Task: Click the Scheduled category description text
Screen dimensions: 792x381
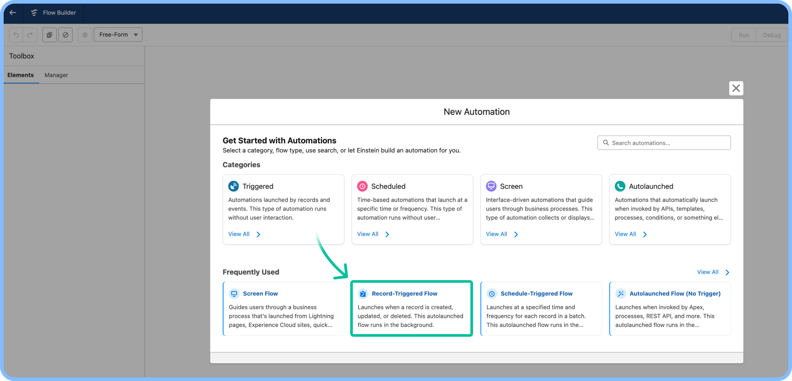Action: point(412,209)
